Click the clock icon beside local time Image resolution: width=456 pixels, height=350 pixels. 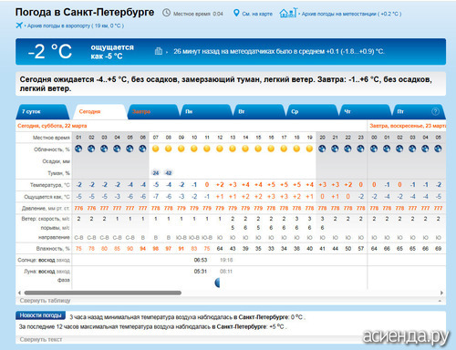166,13
